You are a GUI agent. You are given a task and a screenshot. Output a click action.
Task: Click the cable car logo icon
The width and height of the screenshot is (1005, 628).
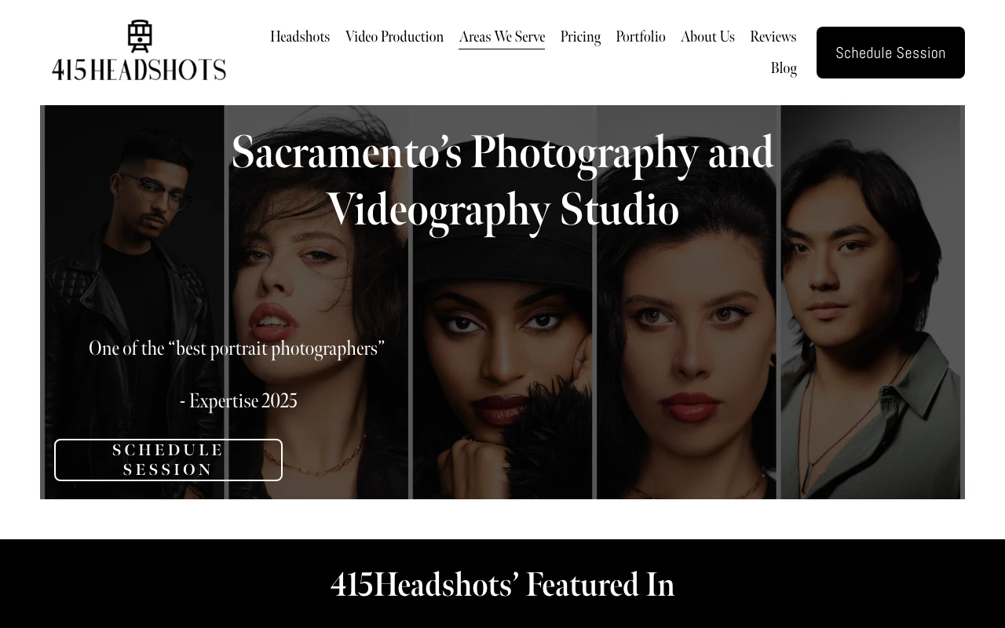coord(139,36)
